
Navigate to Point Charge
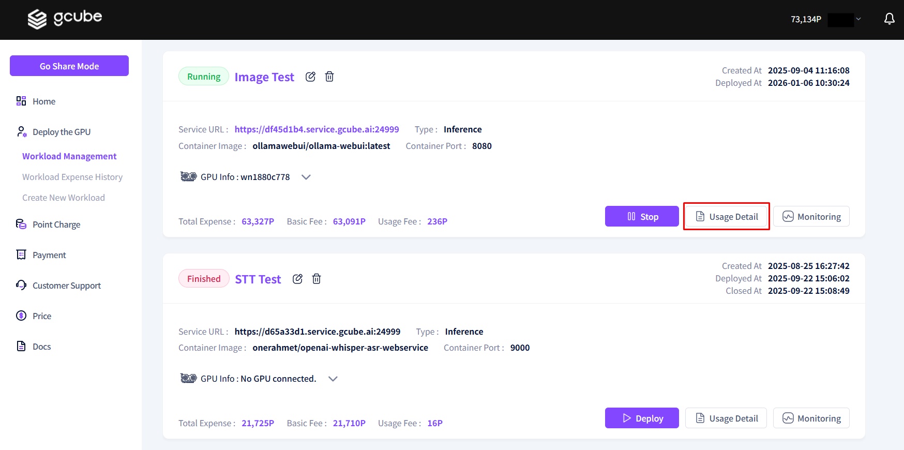[56, 224]
